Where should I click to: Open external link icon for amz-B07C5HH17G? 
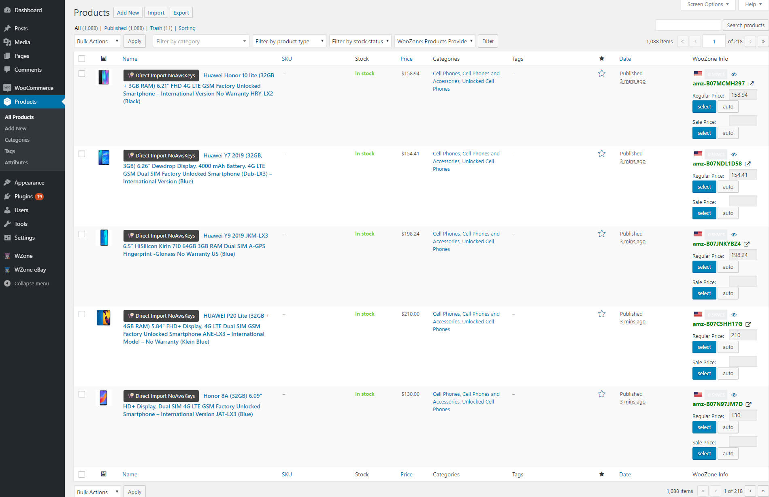(748, 324)
